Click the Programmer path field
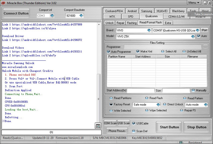This screenshot has height=144, width=213. [x=162, y=47]
